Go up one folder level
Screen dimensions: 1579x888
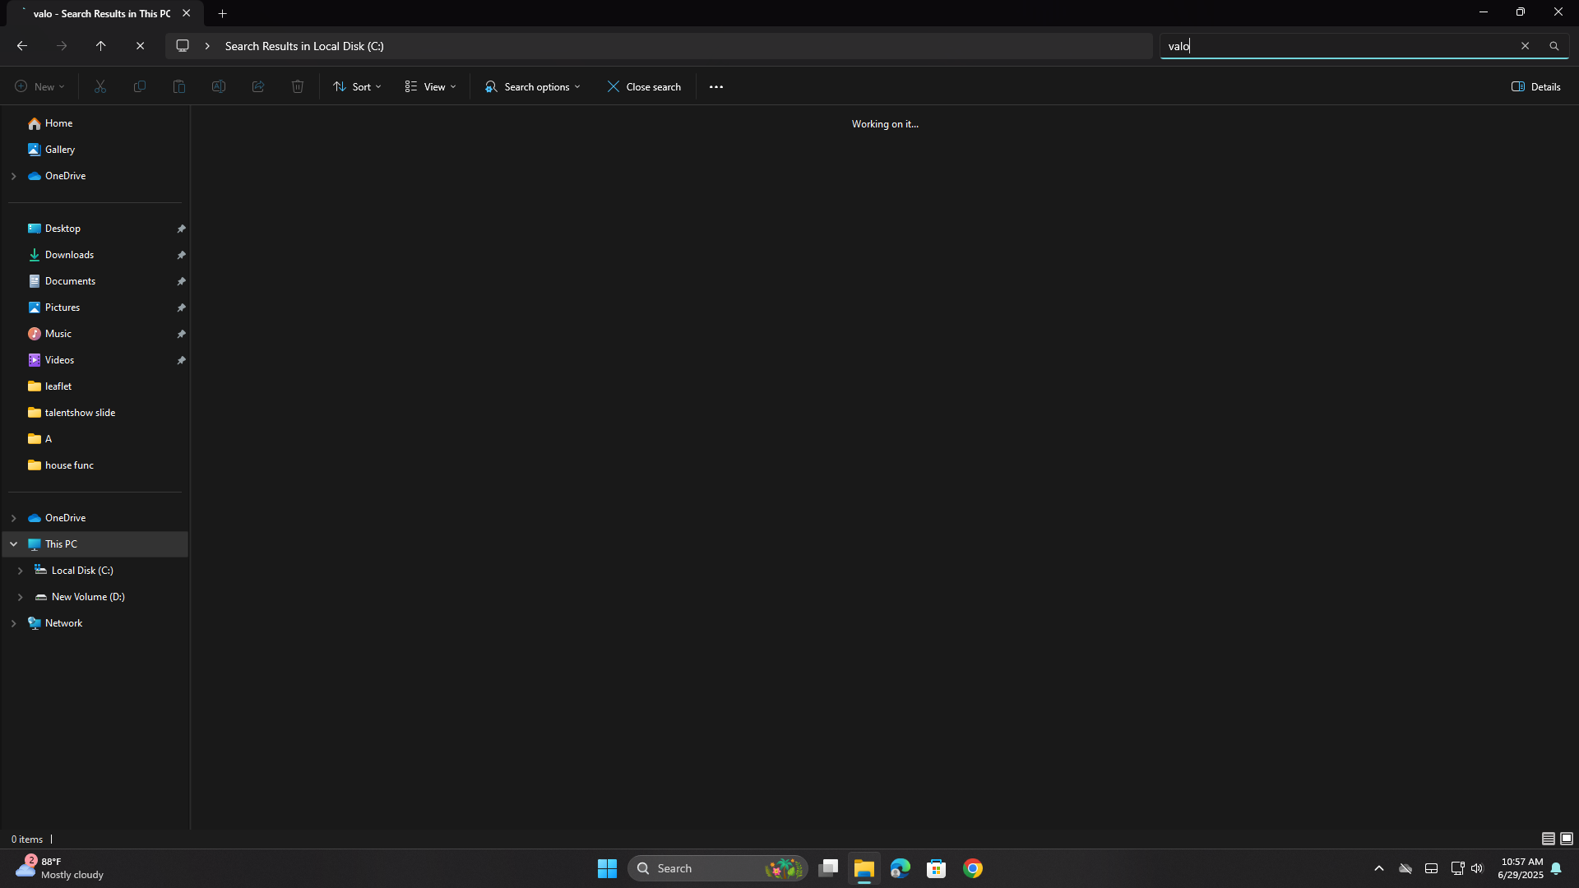101,46
